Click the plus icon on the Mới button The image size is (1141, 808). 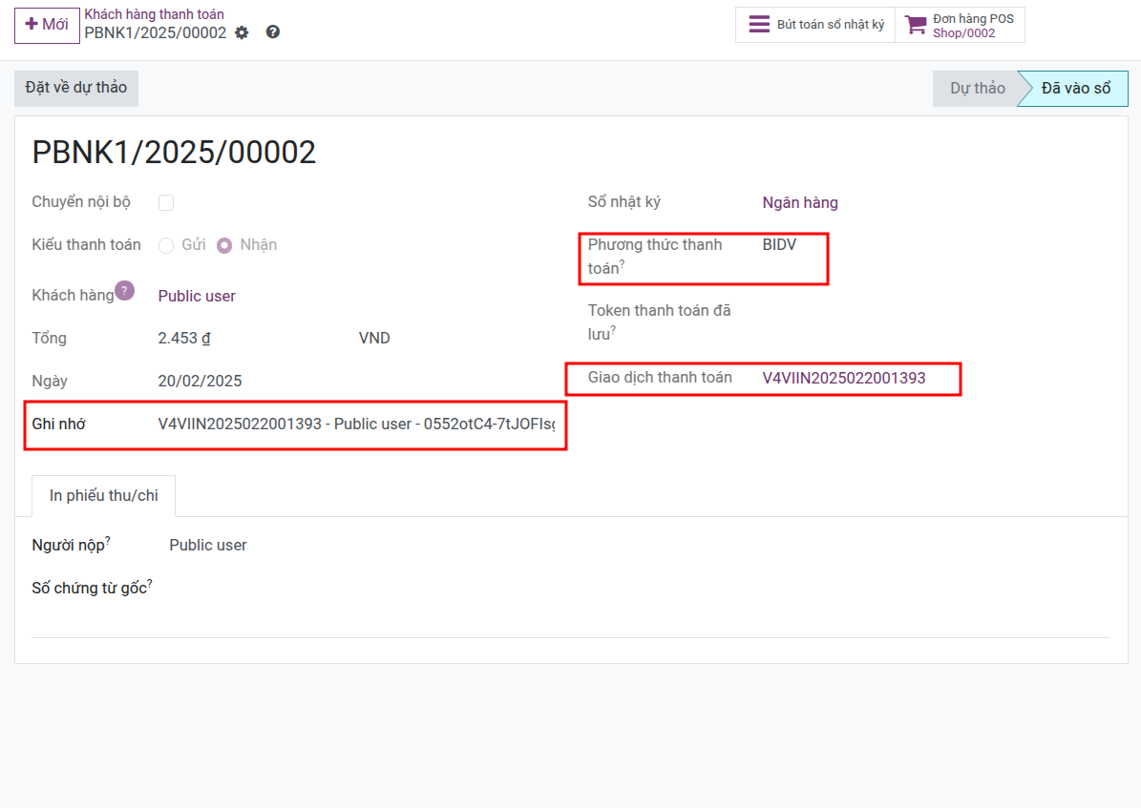[31, 24]
